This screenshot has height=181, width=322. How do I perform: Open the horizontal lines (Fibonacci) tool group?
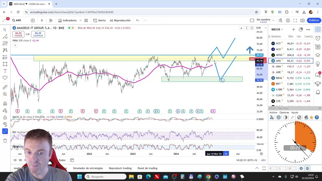coord(5,43)
